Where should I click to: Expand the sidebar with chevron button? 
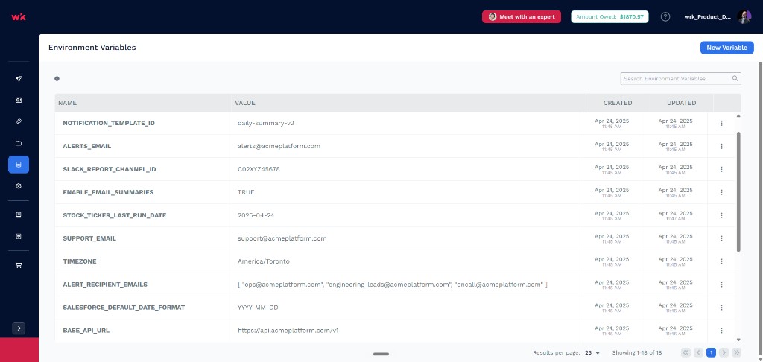(19, 328)
